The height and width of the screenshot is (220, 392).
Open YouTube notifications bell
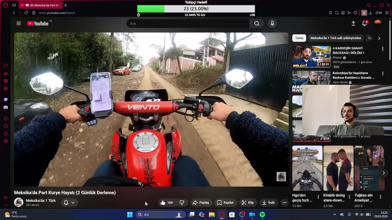point(364,24)
